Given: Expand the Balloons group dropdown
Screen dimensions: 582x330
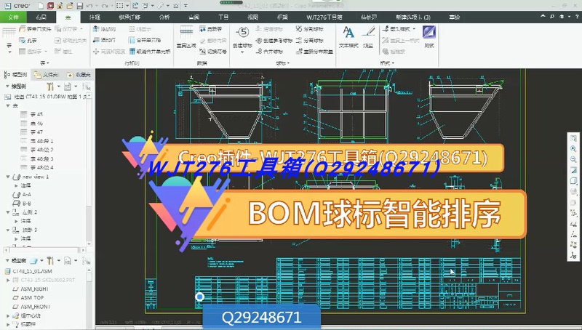Looking at the screenshot, I should pos(288,63).
